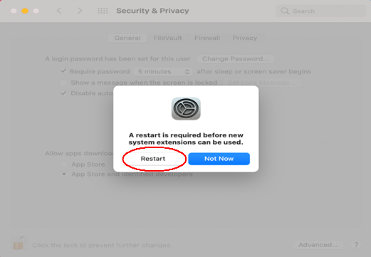
Task: Click the search magnifier icon
Action: point(285,11)
